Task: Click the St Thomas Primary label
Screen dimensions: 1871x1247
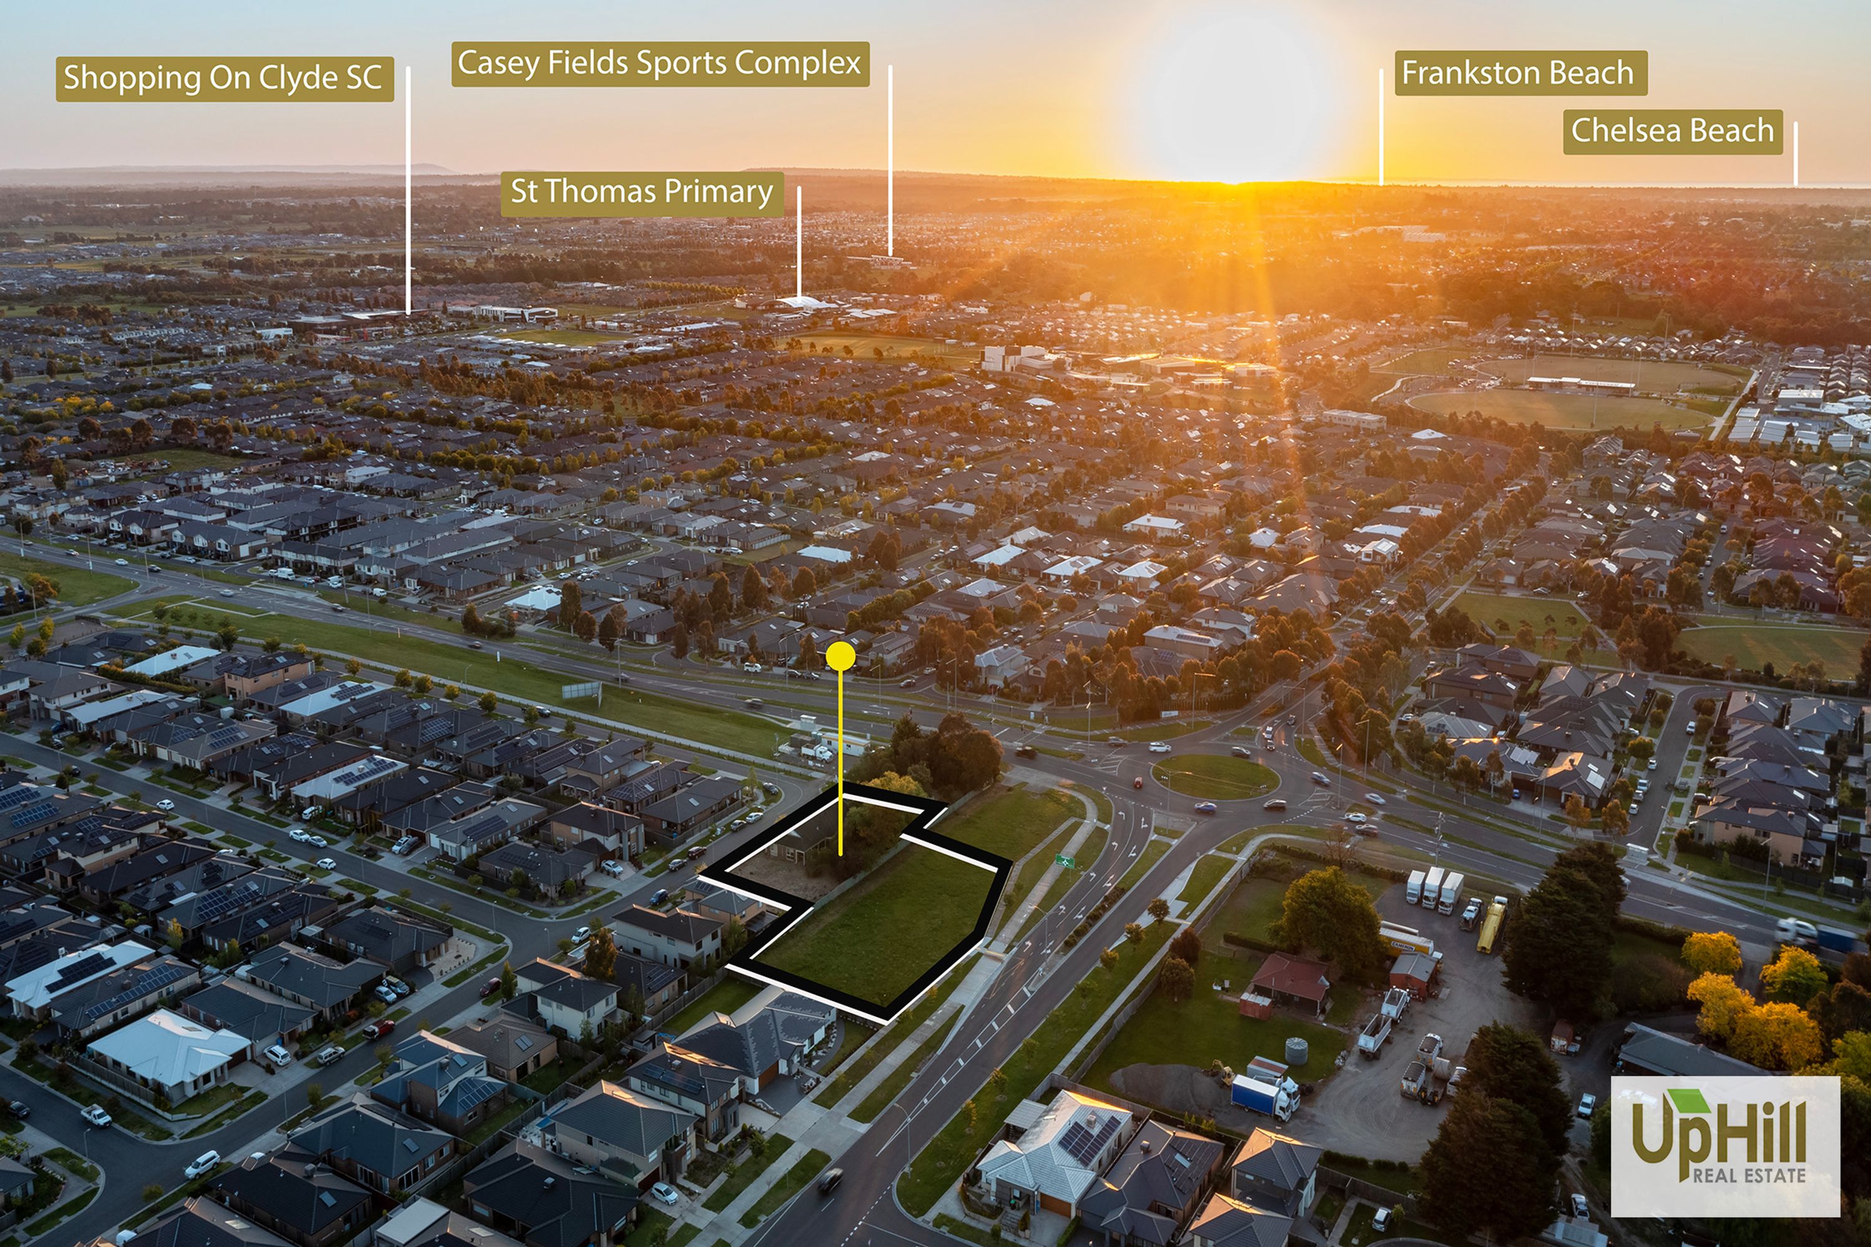Action: 642,193
